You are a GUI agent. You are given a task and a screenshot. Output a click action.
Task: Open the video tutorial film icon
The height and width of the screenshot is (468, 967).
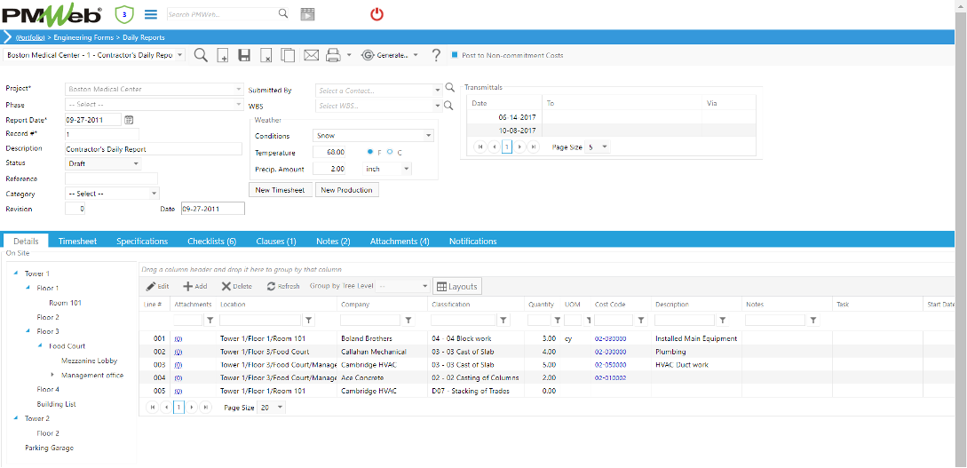307,14
